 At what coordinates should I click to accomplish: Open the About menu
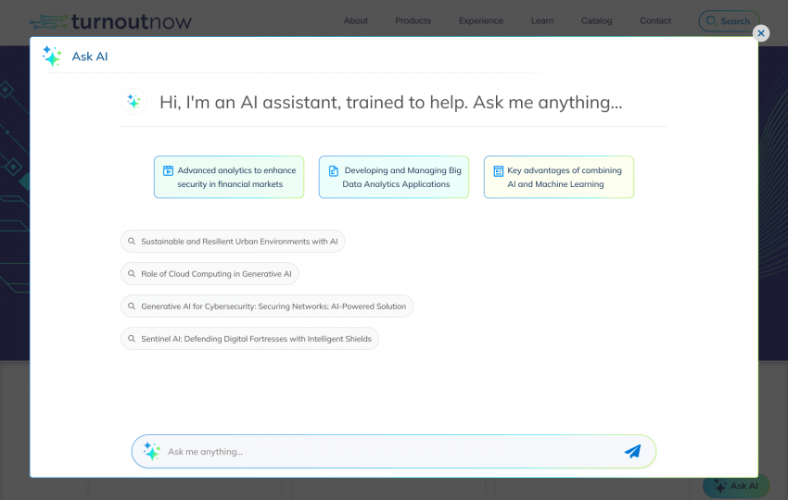click(355, 20)
